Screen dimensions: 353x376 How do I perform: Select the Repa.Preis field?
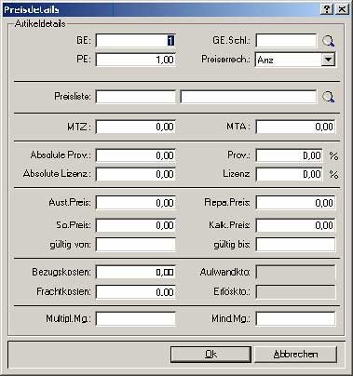point(295,203)
